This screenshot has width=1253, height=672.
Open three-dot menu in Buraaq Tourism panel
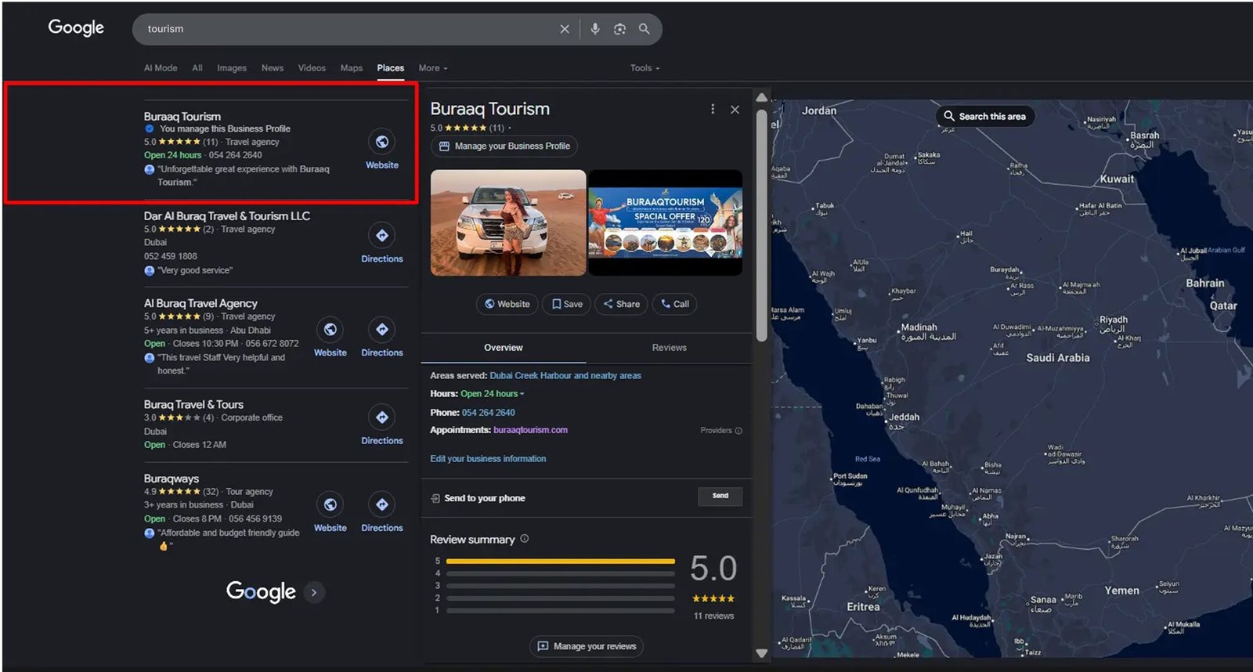point(712,110)
